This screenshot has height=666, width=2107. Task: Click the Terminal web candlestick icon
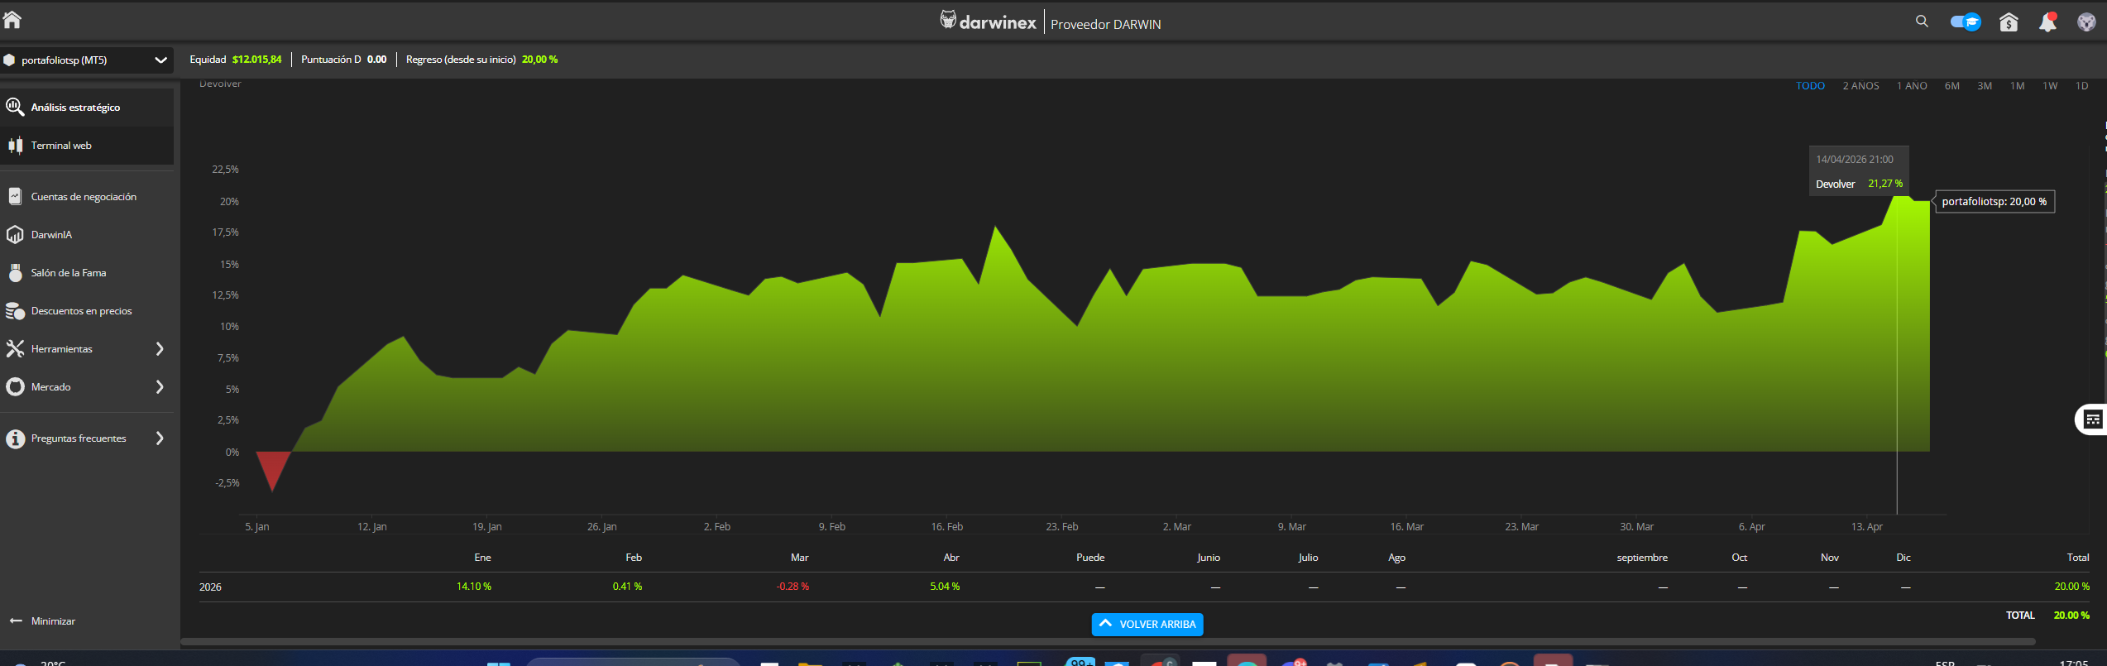[15, 146]
